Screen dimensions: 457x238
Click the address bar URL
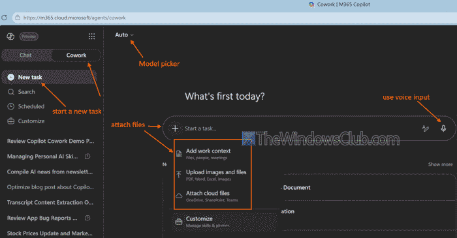[74, 18]
